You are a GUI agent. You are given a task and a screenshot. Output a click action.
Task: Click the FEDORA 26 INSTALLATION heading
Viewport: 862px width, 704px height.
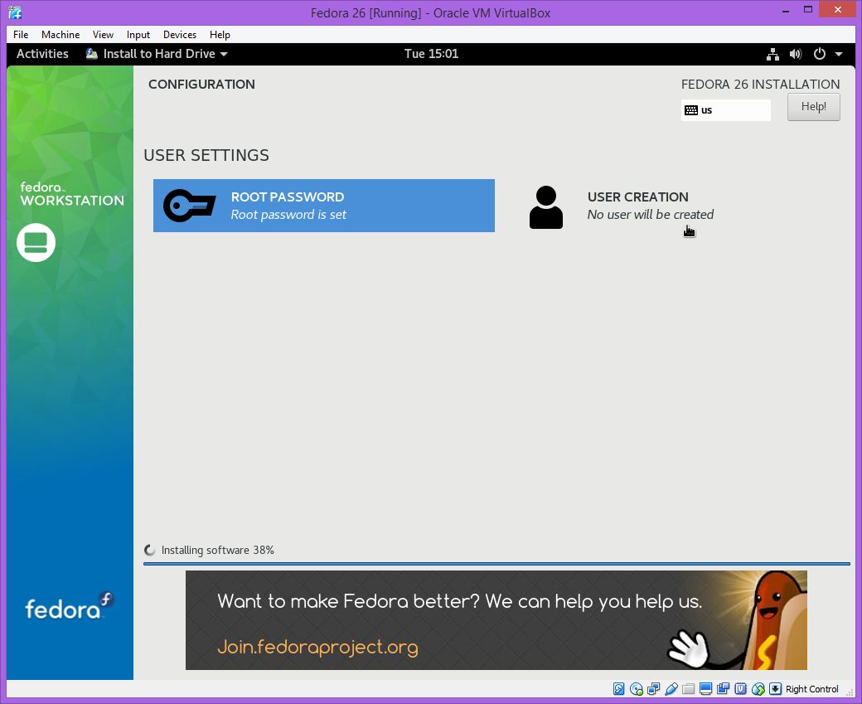pyautogui.click(x=760, y=84)
